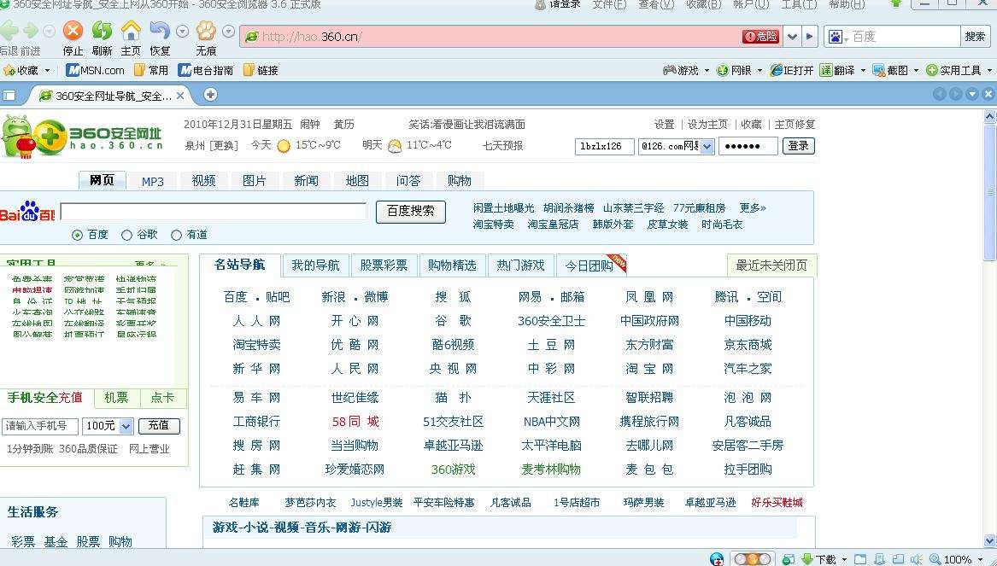
Task: Click the status bar mute speaker icon
Action: pos(916,559)
